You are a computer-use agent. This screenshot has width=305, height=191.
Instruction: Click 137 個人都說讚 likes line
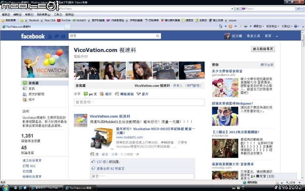coord(108,162)
